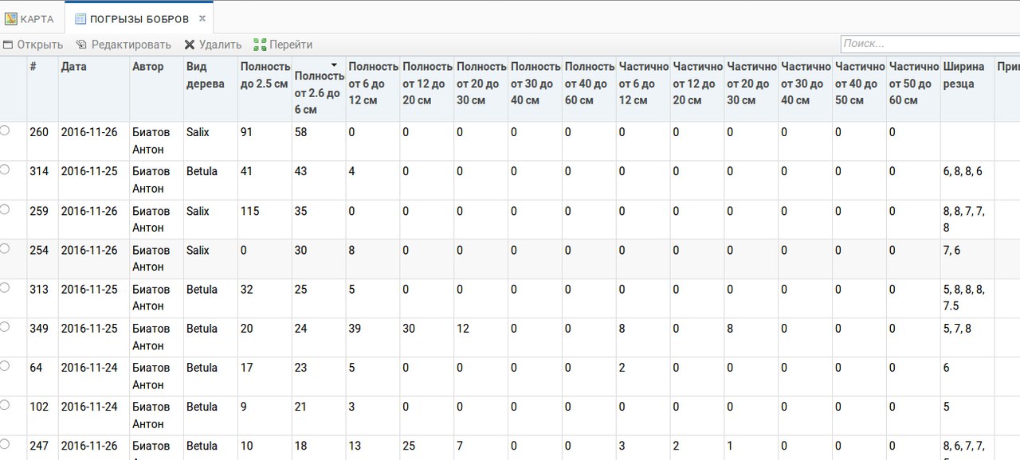Sort by Полность до 2.5 см header
This screenshot has width=1020, height=460.
point(265,88)
